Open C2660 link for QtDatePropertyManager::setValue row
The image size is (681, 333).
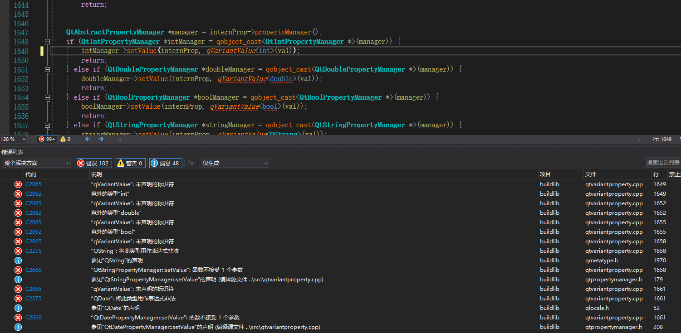tap(34, 318)
